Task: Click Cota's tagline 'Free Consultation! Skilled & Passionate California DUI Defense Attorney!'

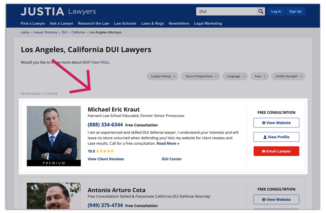Action: 149,196
